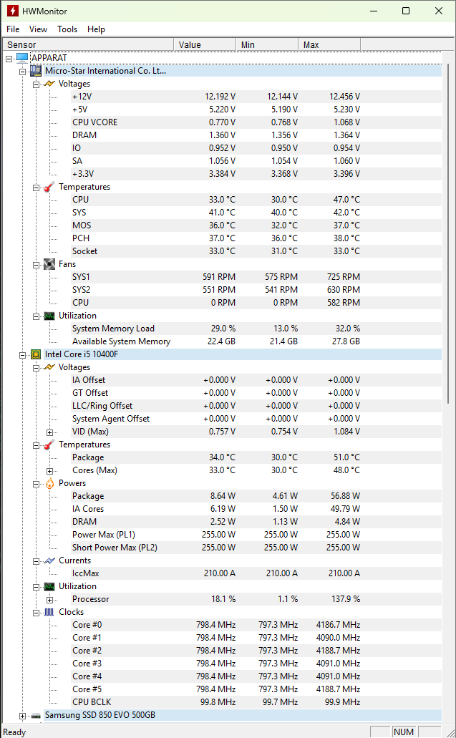Image resolution: width=456 pixels, height=738 pixels.
Task: Collapse the Intel Core i5 10400F node
Action: (x=23, y=354)
